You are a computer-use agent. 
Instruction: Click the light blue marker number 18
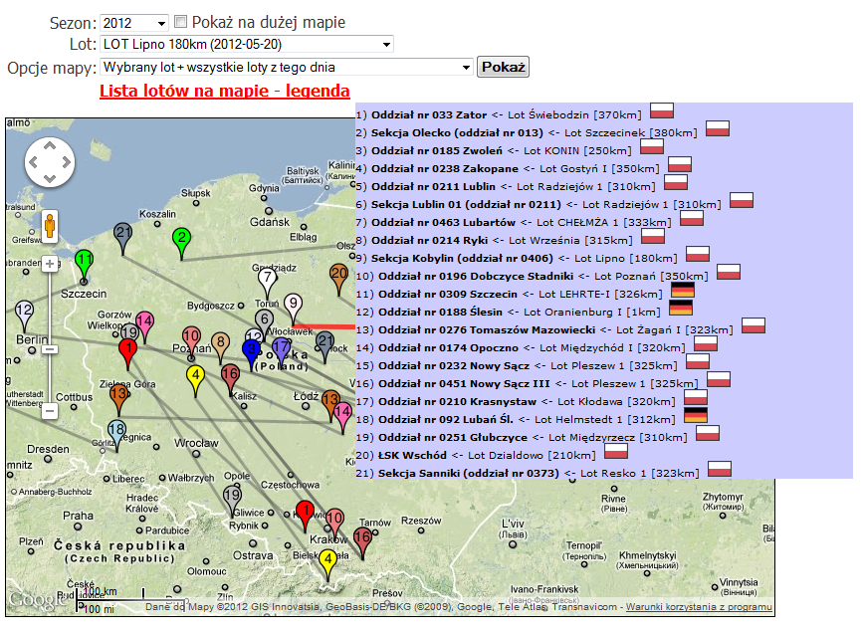116,432
